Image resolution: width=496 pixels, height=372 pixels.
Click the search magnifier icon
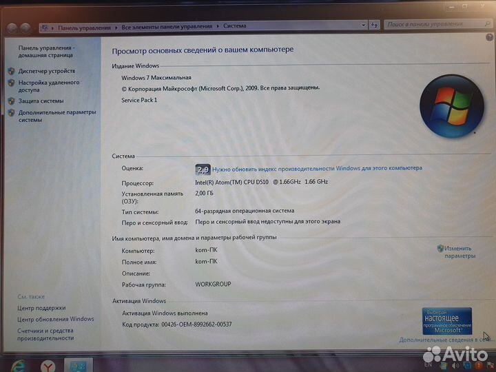click(487, 23)
